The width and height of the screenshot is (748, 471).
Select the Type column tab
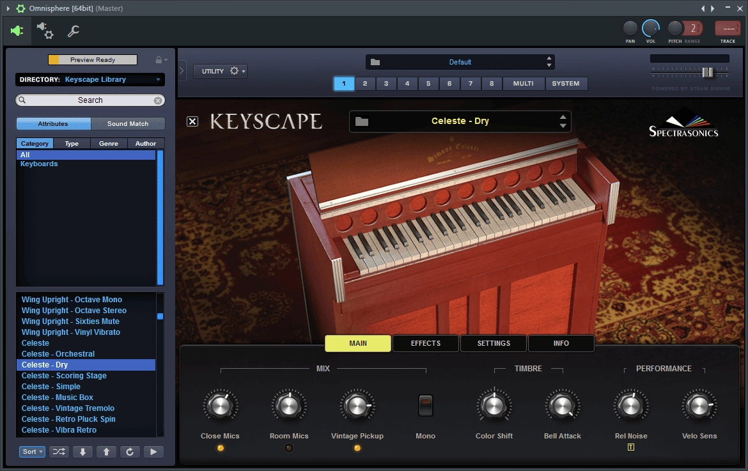[x=72, y=144]
